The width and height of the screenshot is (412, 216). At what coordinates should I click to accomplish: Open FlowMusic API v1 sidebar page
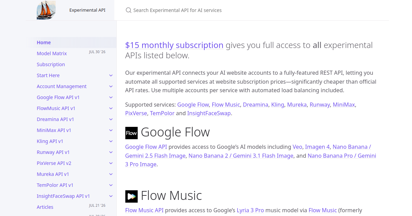tap(56, 108)
